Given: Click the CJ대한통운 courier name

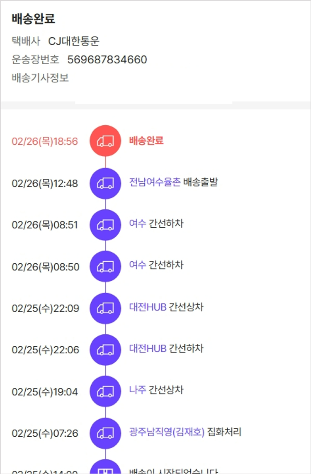Looking at the screenshot, I should 74,41.
